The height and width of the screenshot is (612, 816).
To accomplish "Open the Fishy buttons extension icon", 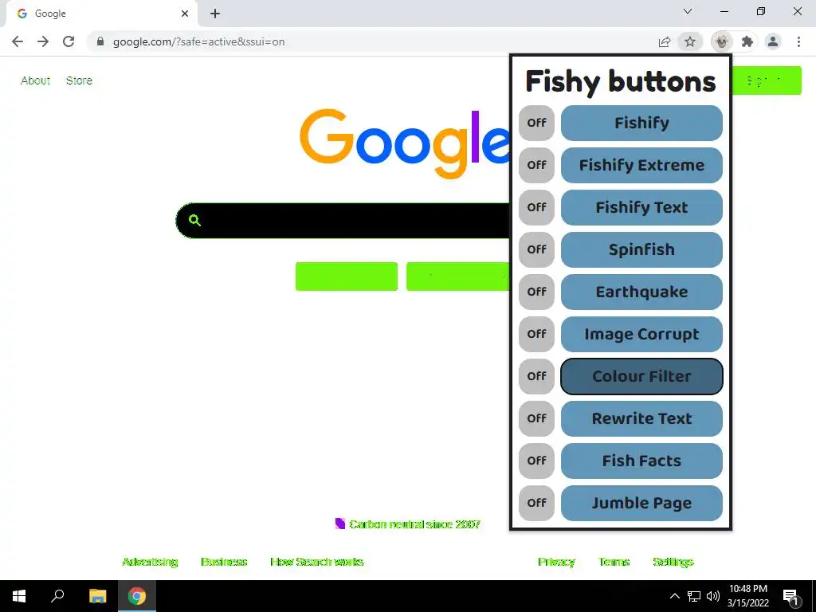I will [721, 41].
